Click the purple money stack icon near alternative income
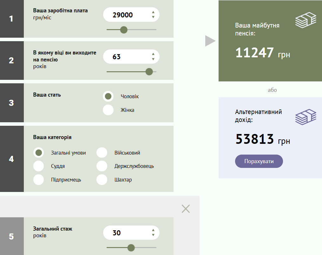This screenshot has width=322, height=255. point(306,117)
